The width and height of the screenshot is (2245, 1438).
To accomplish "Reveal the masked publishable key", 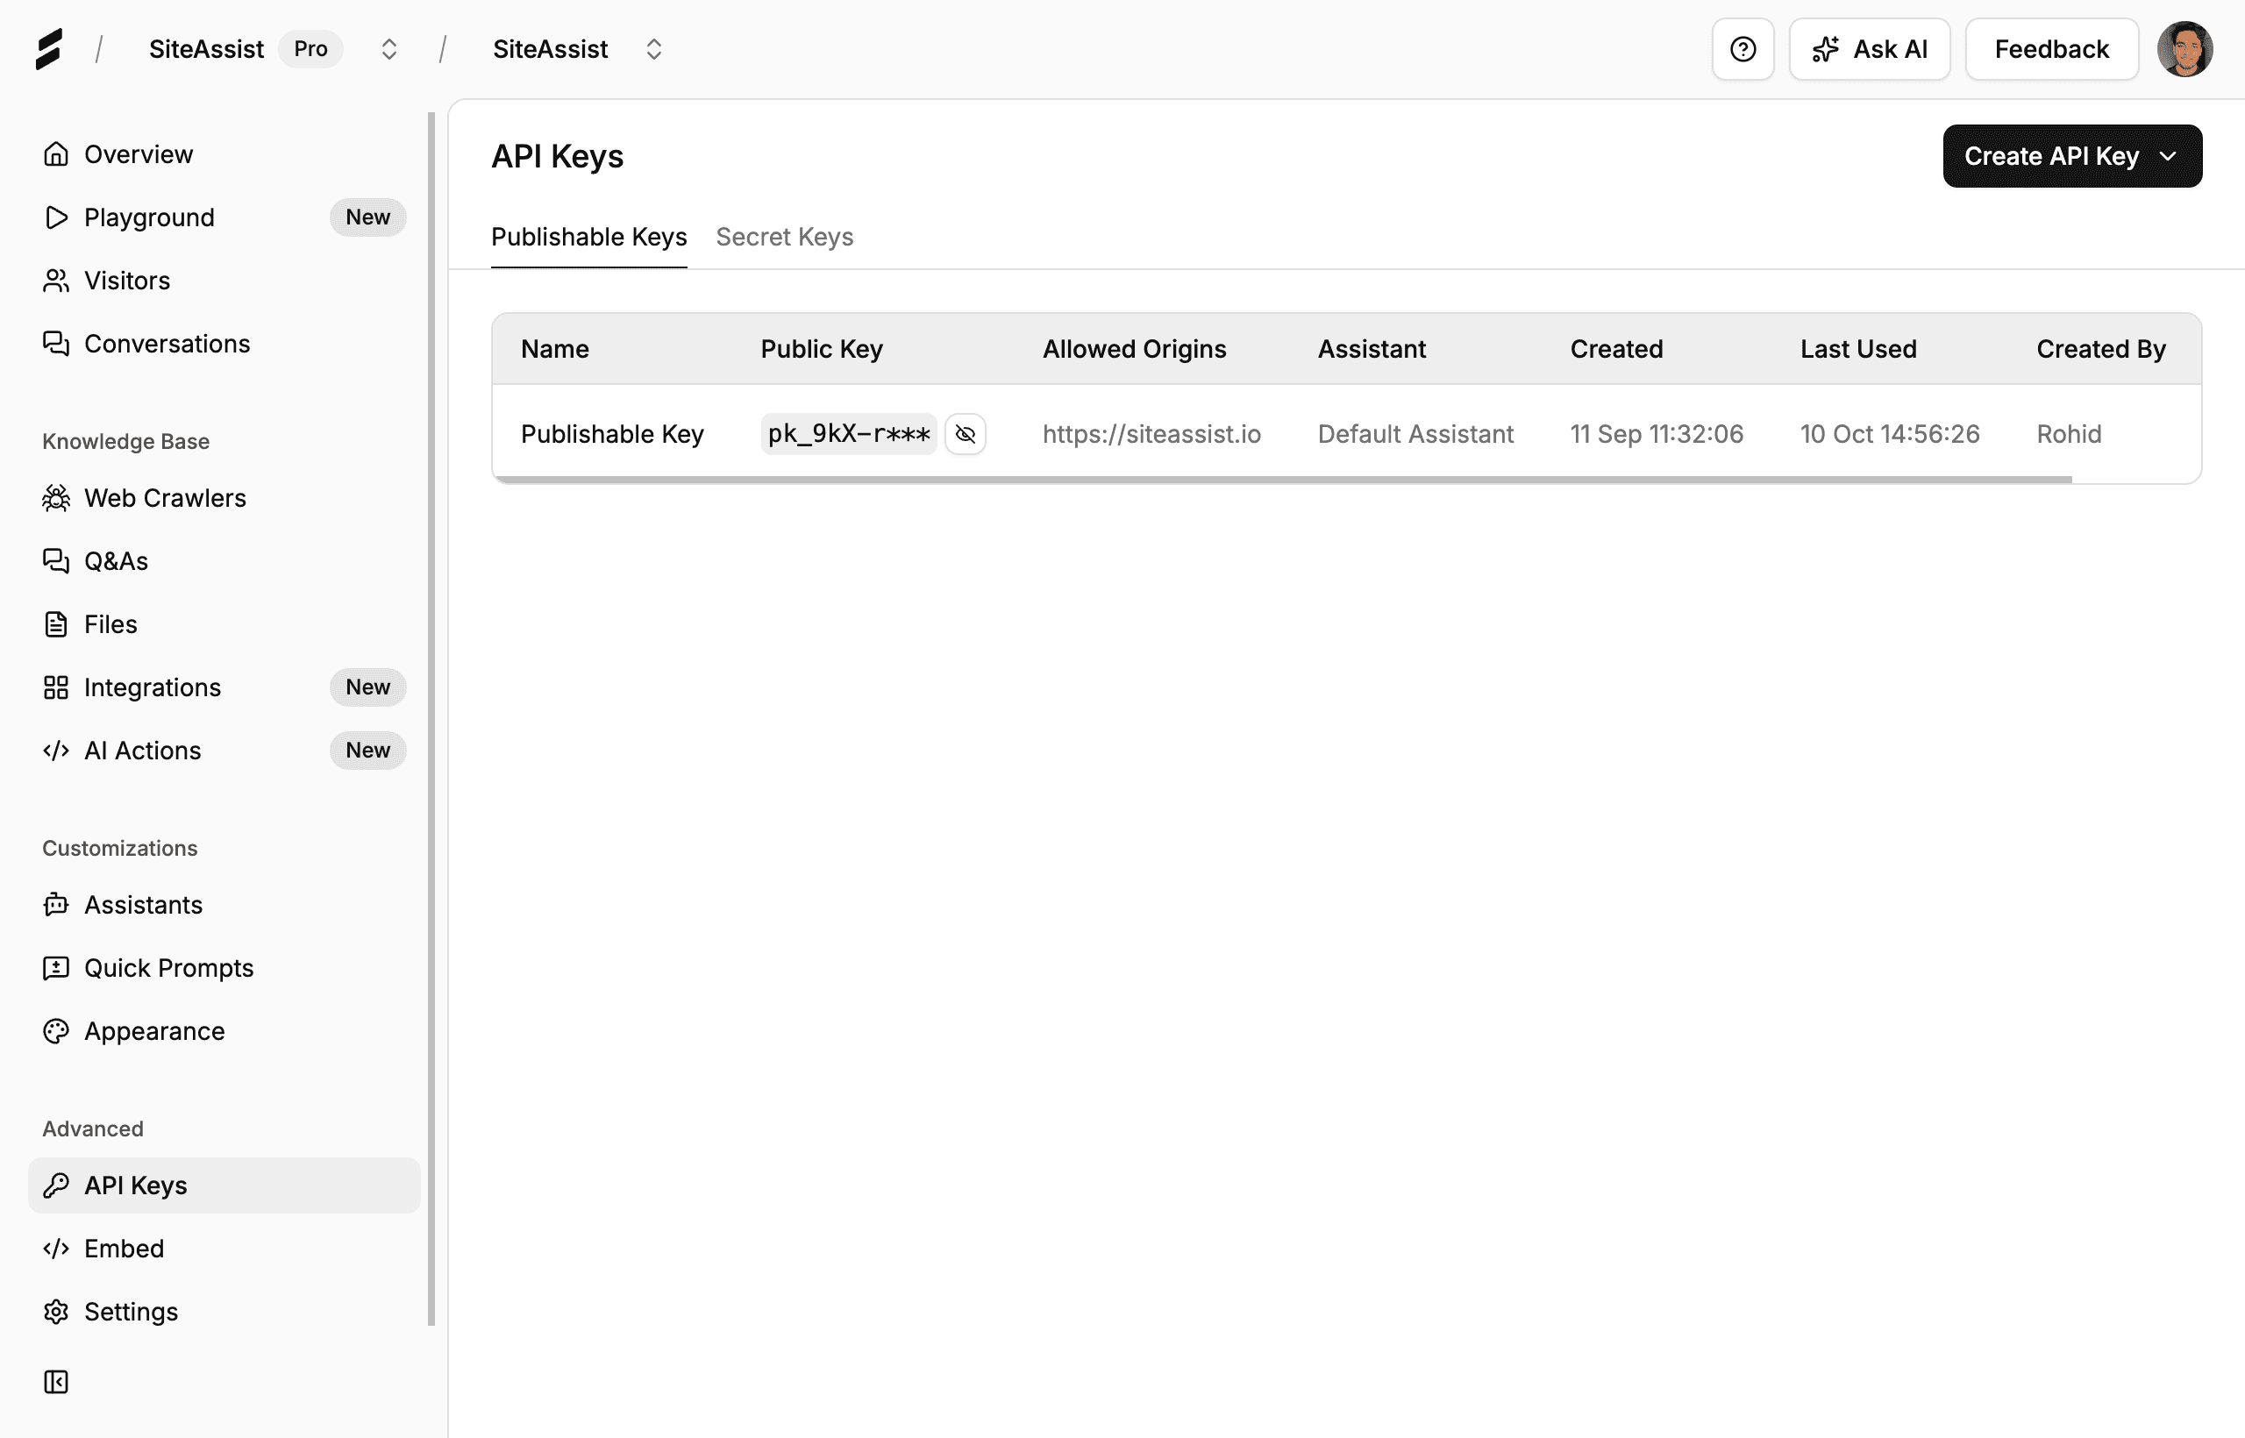I will click(x=966, y=433).
